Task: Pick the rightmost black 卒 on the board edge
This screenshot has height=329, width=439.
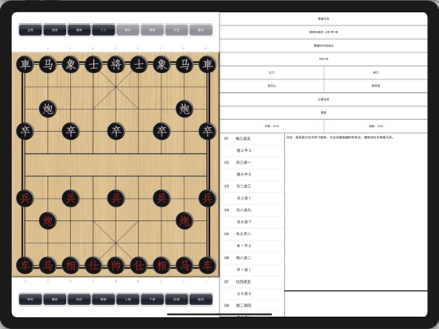Action: point(208,131)
